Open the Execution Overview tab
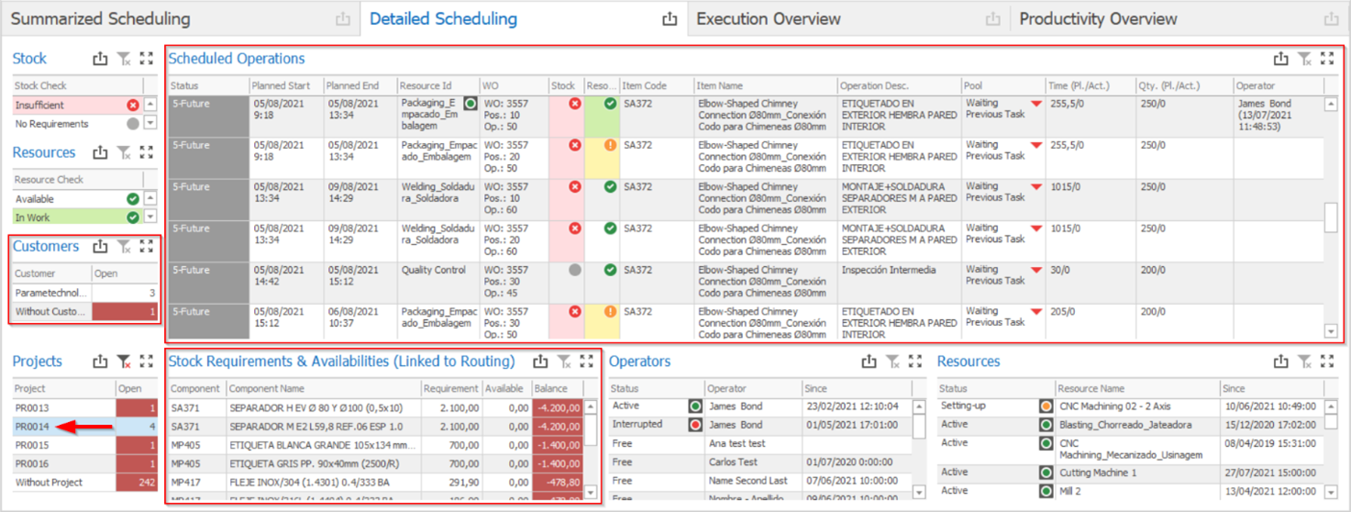This screenshot has height=512, width=1351. coord(769,19)
